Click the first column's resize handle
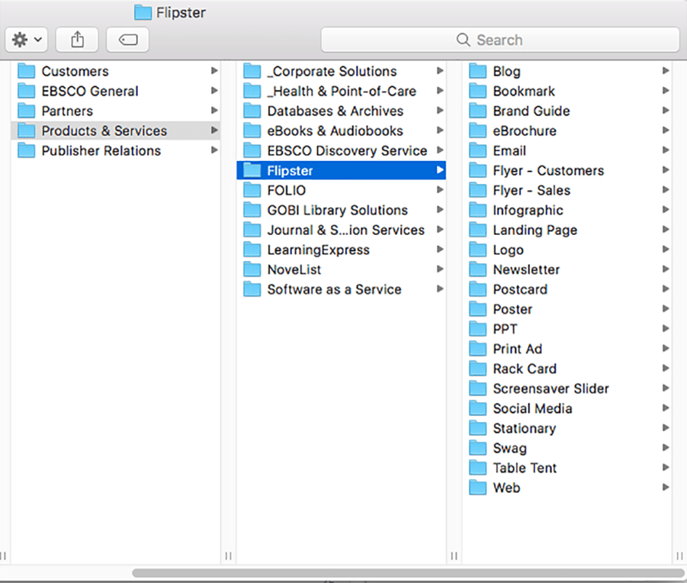 (x=228, y=556)
